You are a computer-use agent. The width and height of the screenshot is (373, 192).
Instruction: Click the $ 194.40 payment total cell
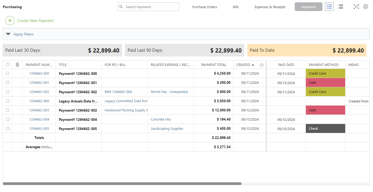coord(224,120)
